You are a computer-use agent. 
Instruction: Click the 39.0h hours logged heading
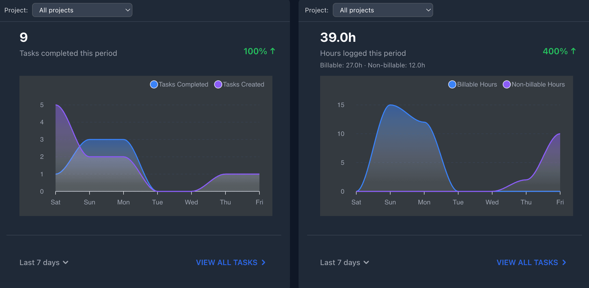pos(338,38)
